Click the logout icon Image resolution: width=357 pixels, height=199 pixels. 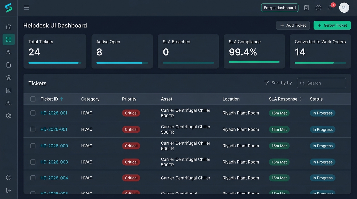coord(9,190)
